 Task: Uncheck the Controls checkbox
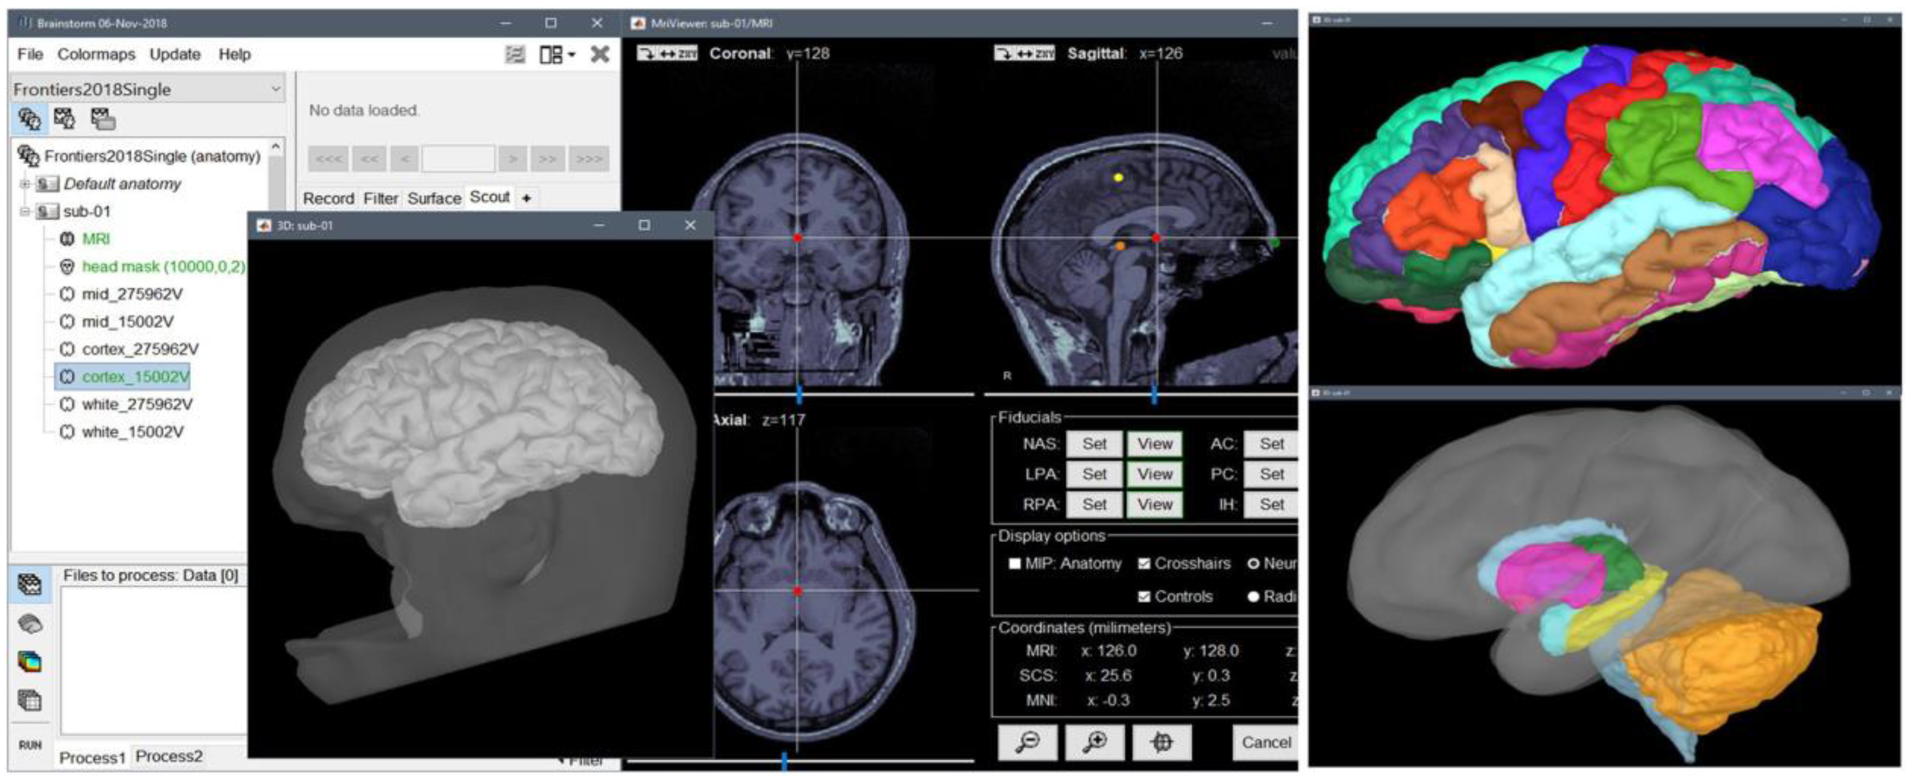click(x=1144, y=596)
